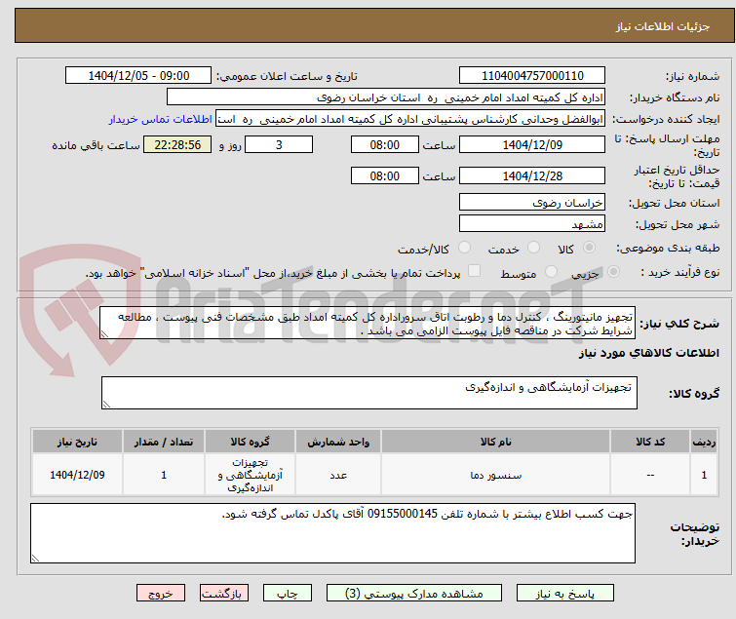Image resolution: width=736 pixels, height=619 pixels.
Task: Click the need number field 1104004757000110
Action: tap(532, 76)
